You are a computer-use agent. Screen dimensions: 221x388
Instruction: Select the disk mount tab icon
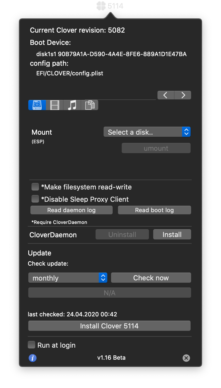(x=37, y=105)
